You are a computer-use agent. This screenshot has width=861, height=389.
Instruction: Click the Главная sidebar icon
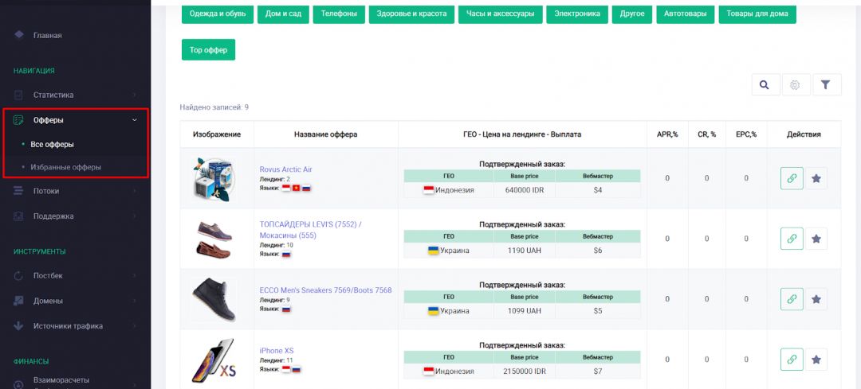pos(18,35)
